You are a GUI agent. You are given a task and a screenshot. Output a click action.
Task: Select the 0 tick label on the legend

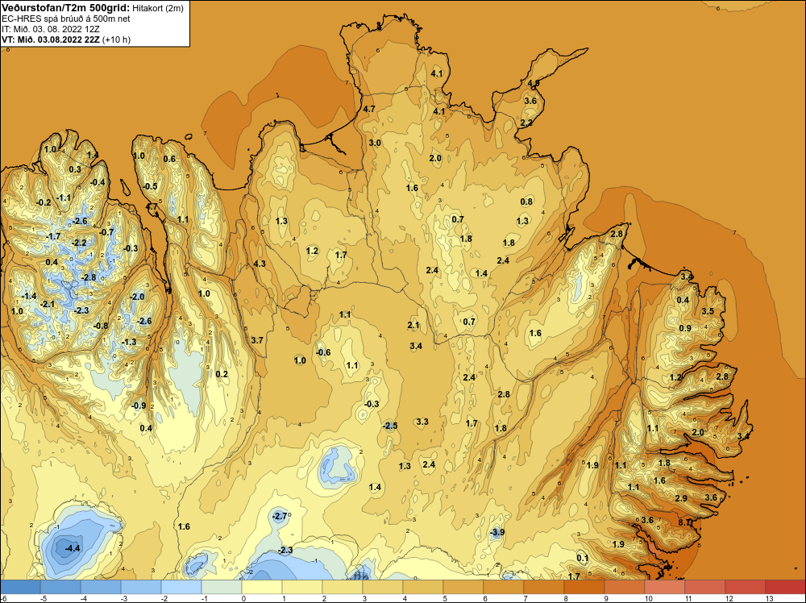coord(243,598)
